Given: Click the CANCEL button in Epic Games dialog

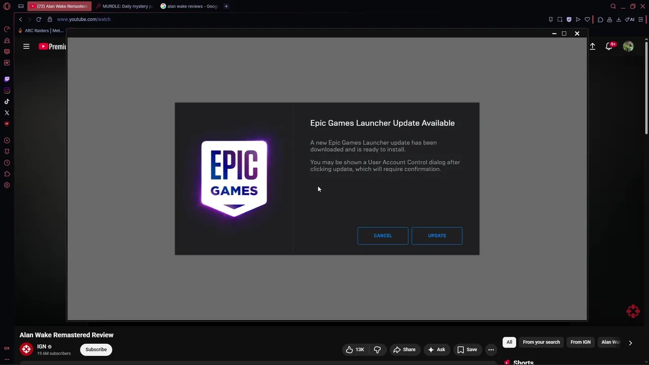Looking at the screenshot, I should tap(383, 236).
